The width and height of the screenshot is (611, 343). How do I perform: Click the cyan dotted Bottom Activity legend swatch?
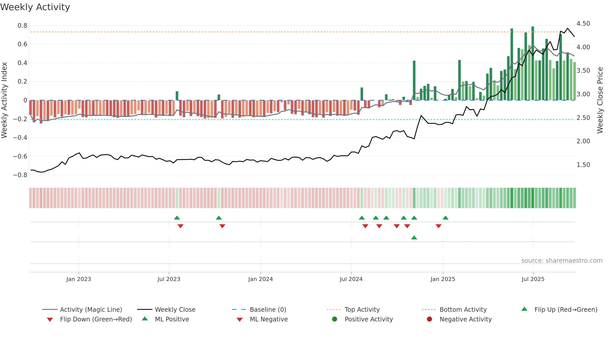(x=429, y=309)
